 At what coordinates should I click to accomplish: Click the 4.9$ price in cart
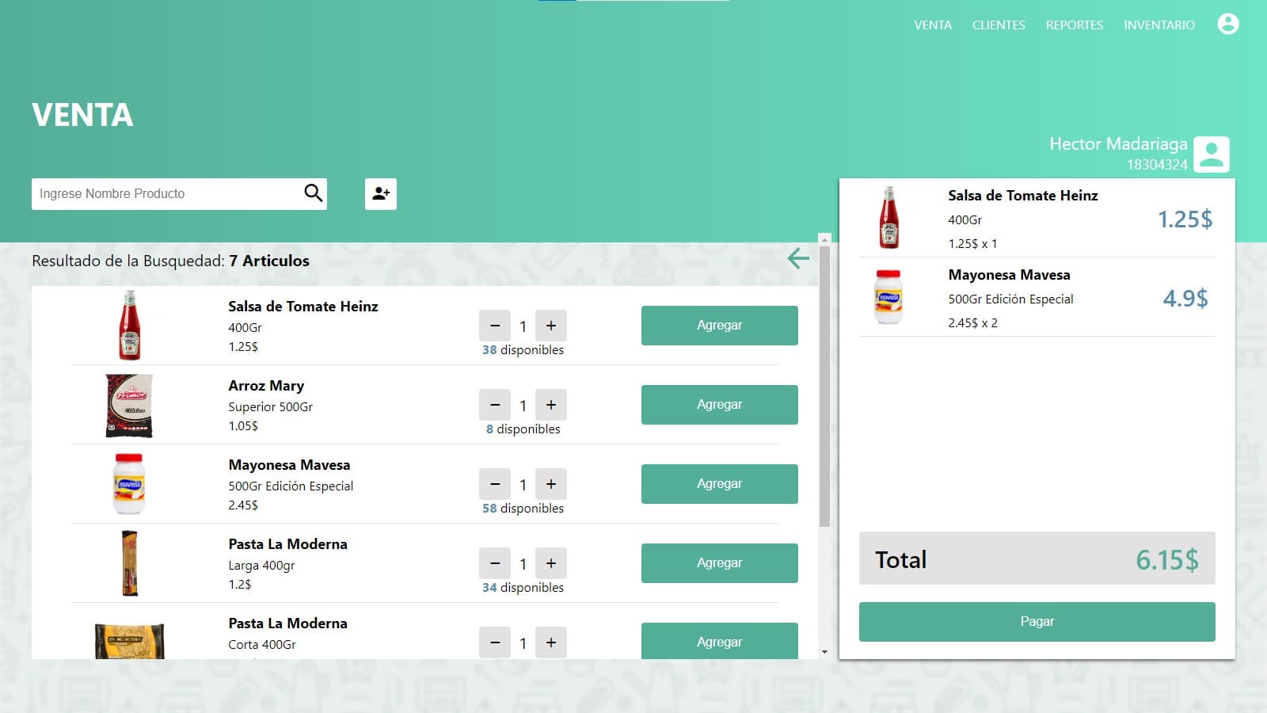tap(1185, 298)
